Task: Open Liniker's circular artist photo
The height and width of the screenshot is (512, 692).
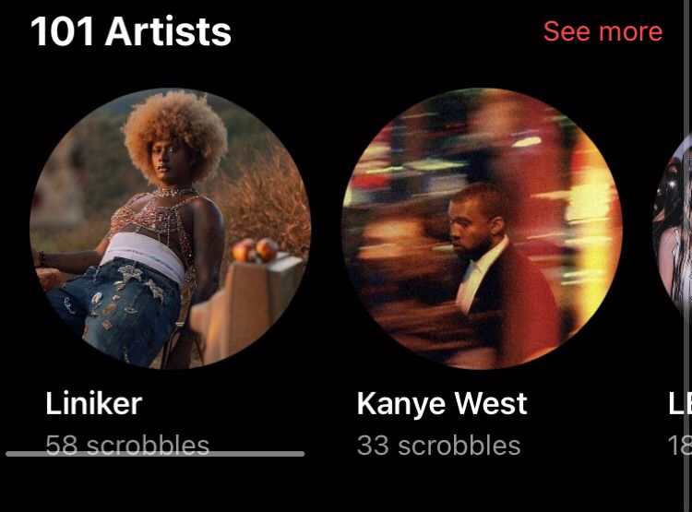Action: [171, 228]
